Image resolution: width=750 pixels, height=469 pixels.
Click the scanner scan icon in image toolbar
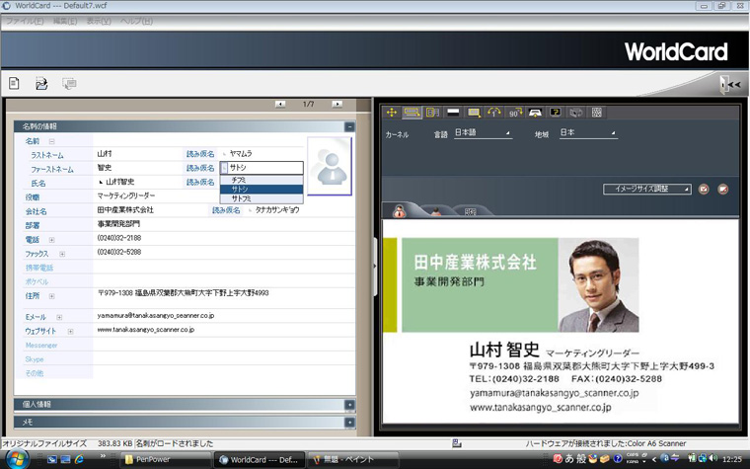535,113
